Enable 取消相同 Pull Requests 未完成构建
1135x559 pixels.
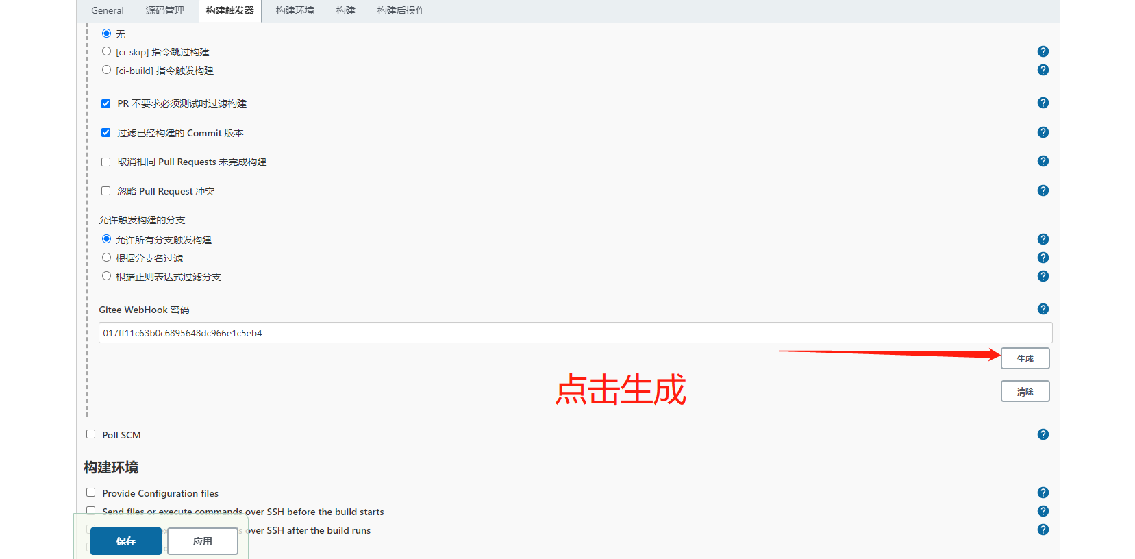click(x=105, y=162)
